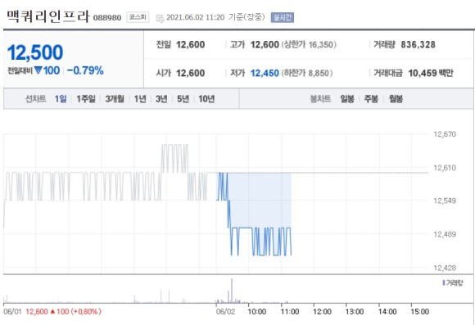The height and width of the screenshot is (325, 475).
Task: Show the 10년 line chart
Action: click(x=206, y=99)
